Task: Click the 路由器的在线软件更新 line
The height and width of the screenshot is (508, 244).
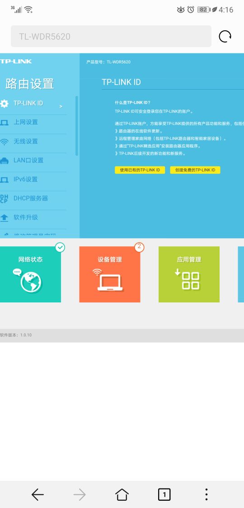Action: click(139, 132)
